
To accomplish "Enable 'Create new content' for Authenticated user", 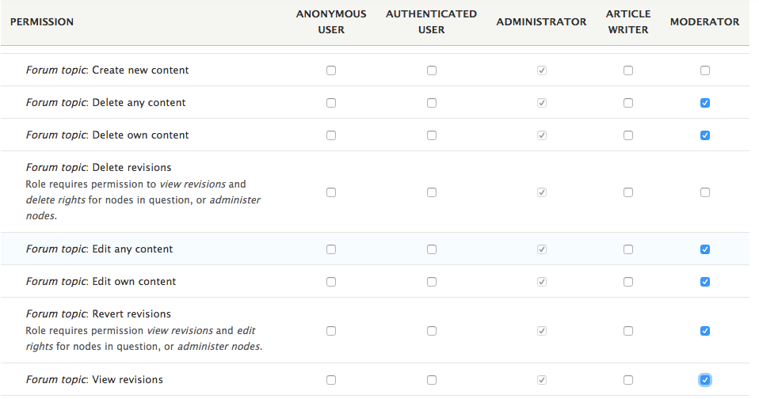I will (432, 70).
